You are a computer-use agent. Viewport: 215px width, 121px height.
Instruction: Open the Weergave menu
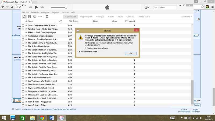45,12
